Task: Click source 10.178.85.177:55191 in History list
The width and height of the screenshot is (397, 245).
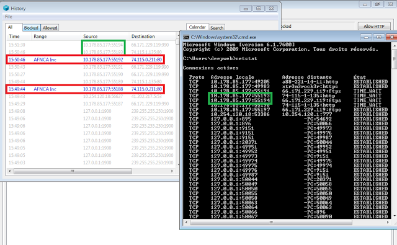Action: point(103,67)
